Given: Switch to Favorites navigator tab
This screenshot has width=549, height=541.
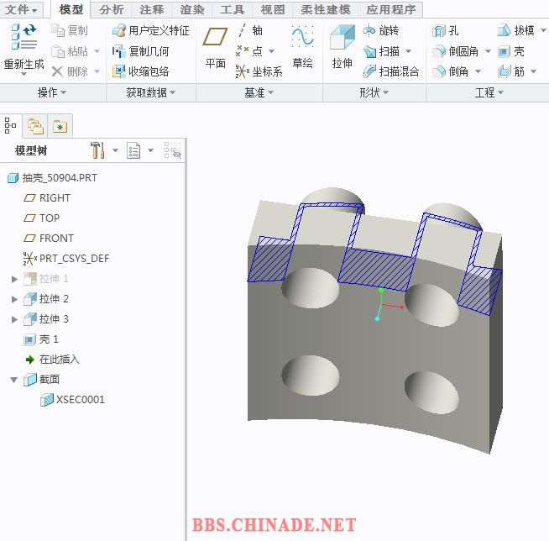Looking at the screenshot, I should click(x=60, y=126).
